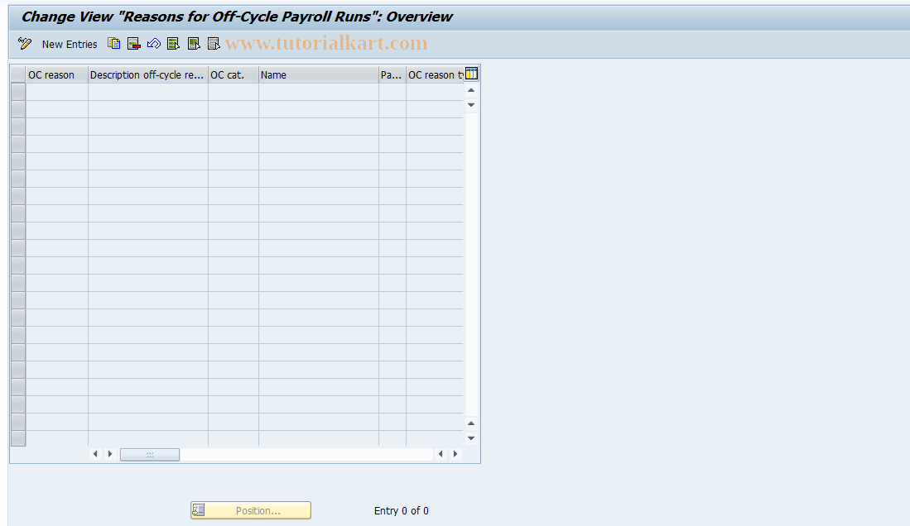910x526 pixels.
Task: Toggle display/change mode pencil icon
Action: [24, 44]
